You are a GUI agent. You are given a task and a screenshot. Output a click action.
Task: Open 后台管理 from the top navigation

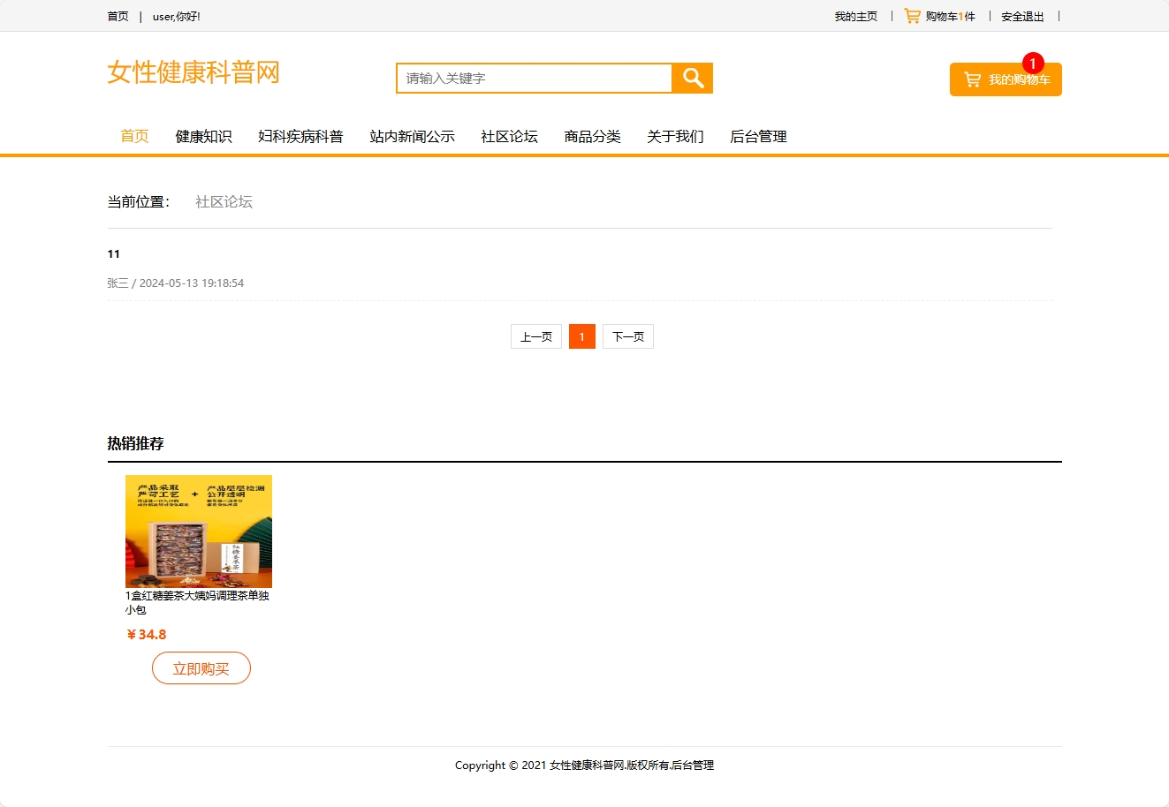[x=758, y=136]
